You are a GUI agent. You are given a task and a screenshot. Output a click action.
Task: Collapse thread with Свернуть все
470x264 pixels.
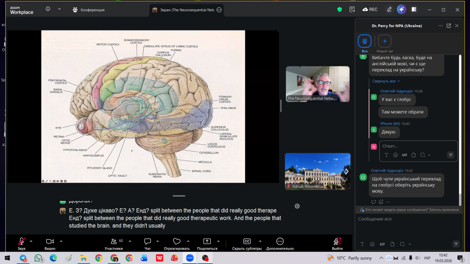386,81
